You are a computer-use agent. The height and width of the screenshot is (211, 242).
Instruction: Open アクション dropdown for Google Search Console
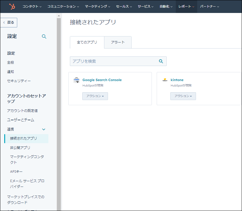coord(95,96)
